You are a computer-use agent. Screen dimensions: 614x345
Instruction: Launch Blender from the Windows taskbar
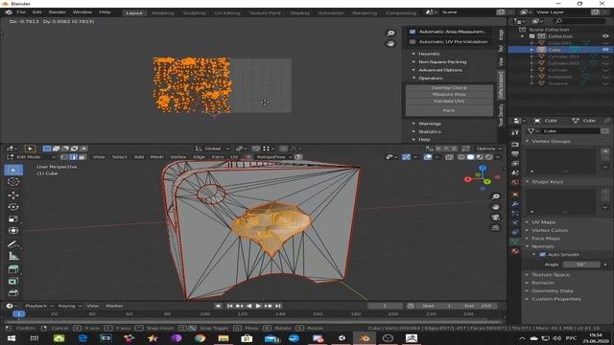(x=365, y=338)
